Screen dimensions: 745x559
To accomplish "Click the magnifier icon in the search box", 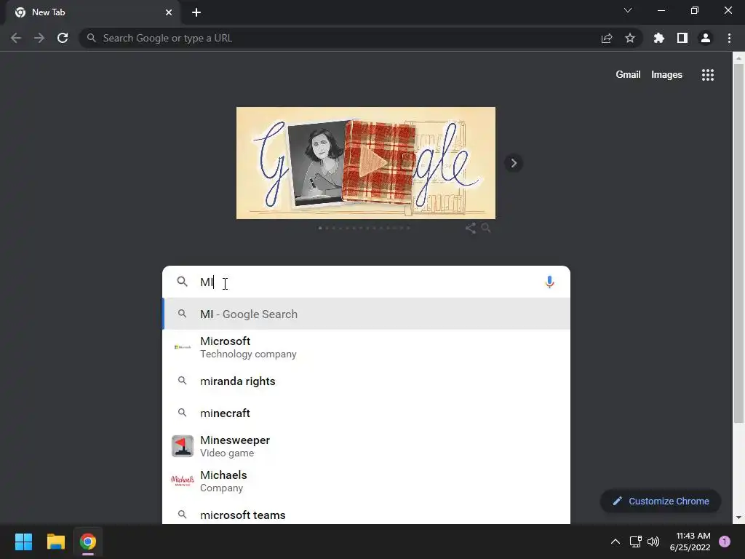I will click(183, 282).
